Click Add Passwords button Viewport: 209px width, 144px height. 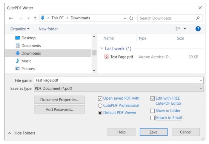click(x=59, y=109)
